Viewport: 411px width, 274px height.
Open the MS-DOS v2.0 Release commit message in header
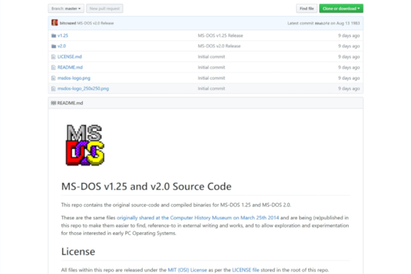point(95,23)
